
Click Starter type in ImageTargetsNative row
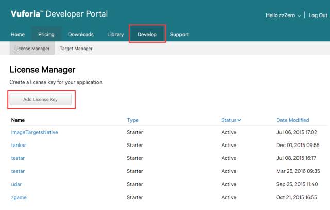pos(135,132)
